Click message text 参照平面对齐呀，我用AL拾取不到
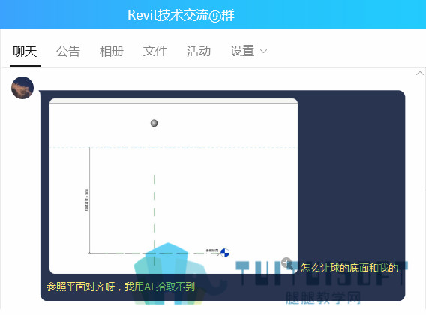Image resolution: width=426 pixels, height=315 pixels. click(121, 286)
